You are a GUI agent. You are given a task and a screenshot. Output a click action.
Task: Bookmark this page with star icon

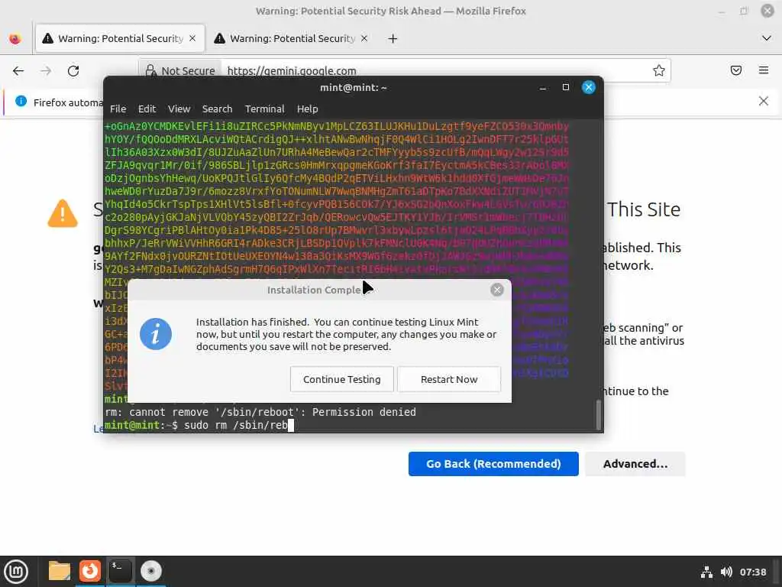pos(659,71)
